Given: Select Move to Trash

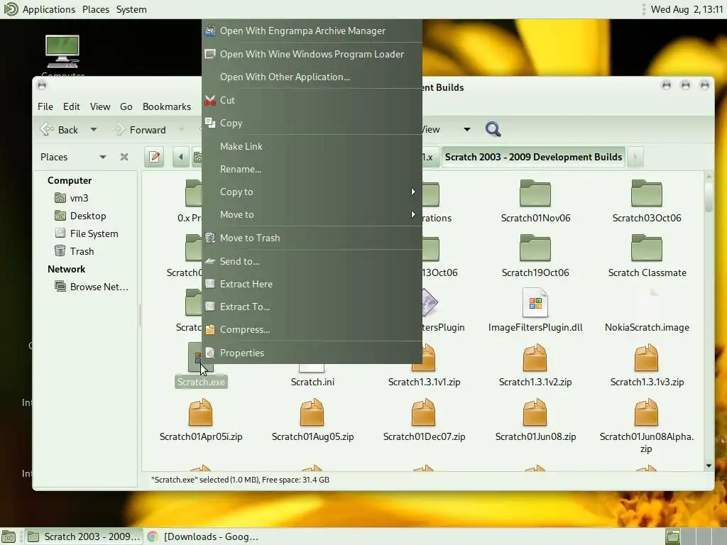Looking at the screenshot, I should [x=312, y=238].
